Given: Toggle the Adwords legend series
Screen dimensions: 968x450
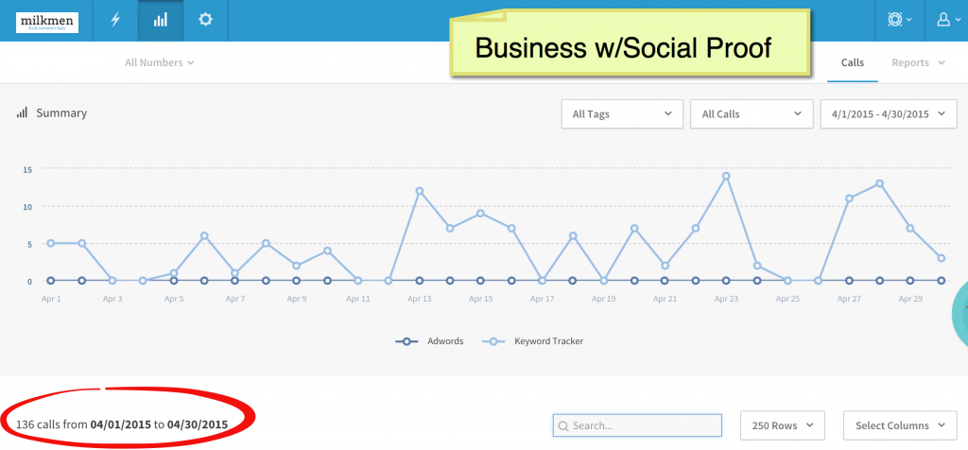Looking at the screenshot, I should (429, 340).
